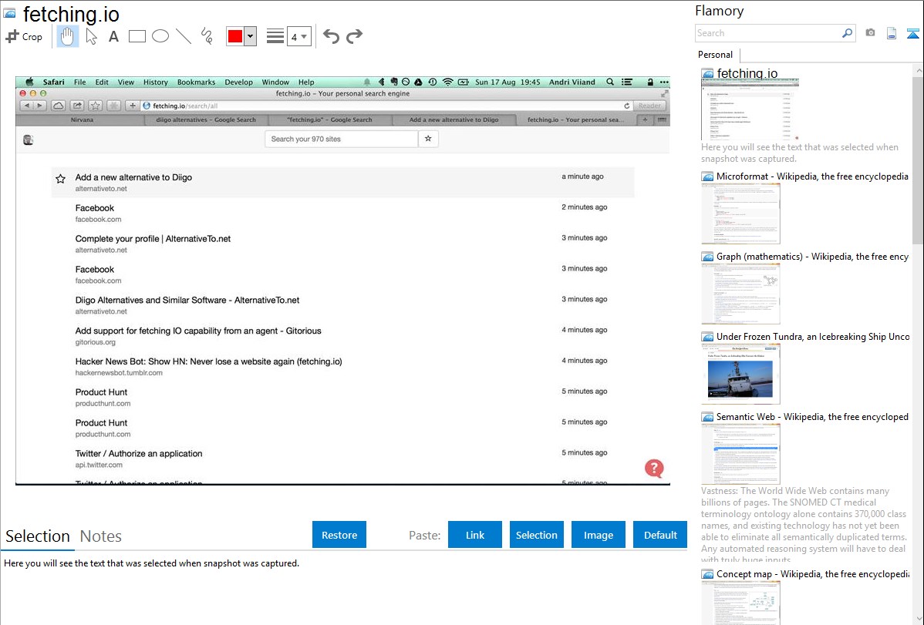Open Safari menu in the snapshot
This screenshot has height=625, width=924.
54,82
